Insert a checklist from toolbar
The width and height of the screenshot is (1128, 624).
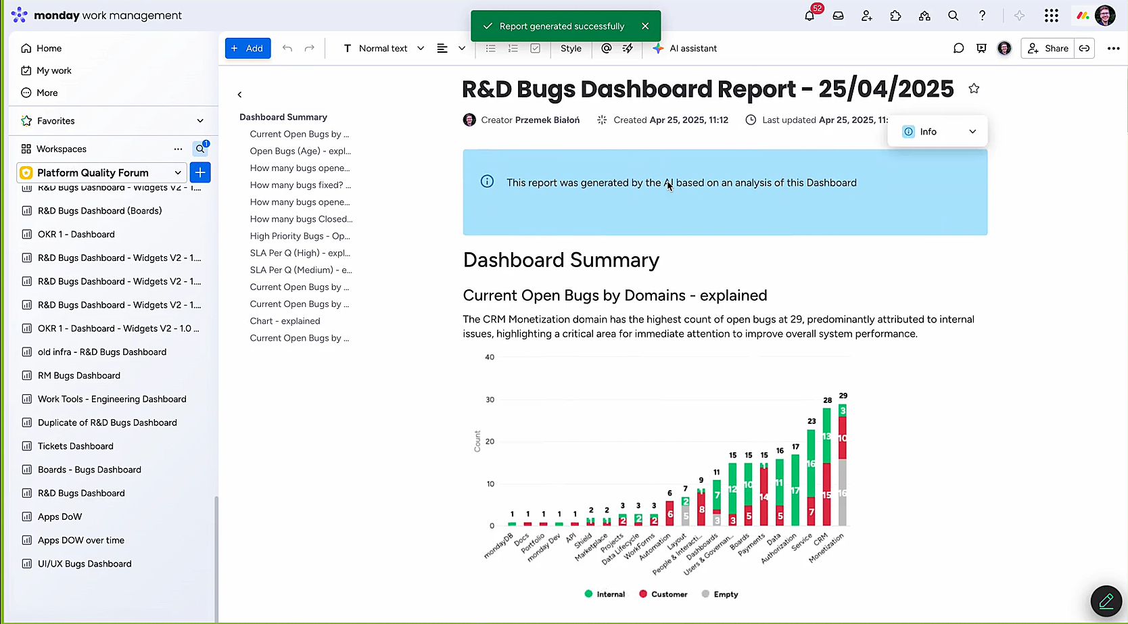(x=536, y=48)
